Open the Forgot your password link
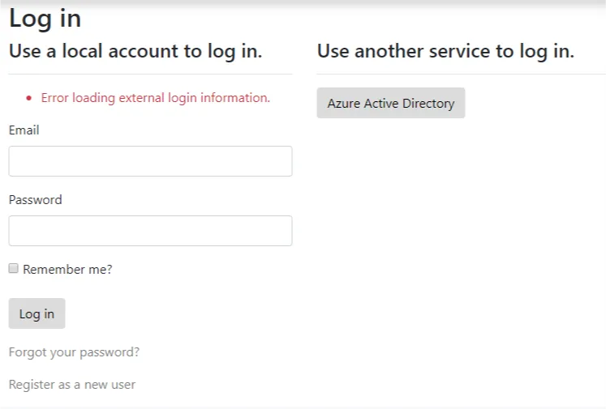Image resolution: width=606 pixels, height=409 pixels. [74, 352]
